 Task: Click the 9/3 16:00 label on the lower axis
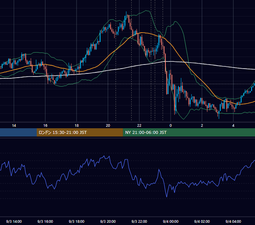(45, 221)
